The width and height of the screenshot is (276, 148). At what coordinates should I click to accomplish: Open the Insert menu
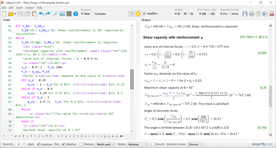pyautogui.click(x=19, y=8)
